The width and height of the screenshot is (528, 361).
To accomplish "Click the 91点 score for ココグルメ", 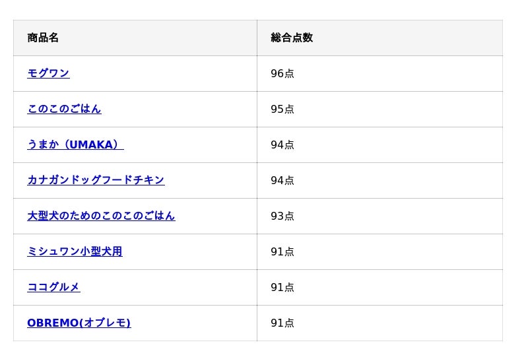I will pyautogui.click(x=282, y=287).
